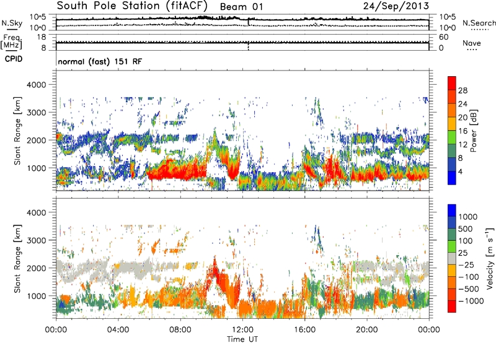Click inside the velocity range-time plot
The height and width of the screenshot is (343, 496).
242,258
